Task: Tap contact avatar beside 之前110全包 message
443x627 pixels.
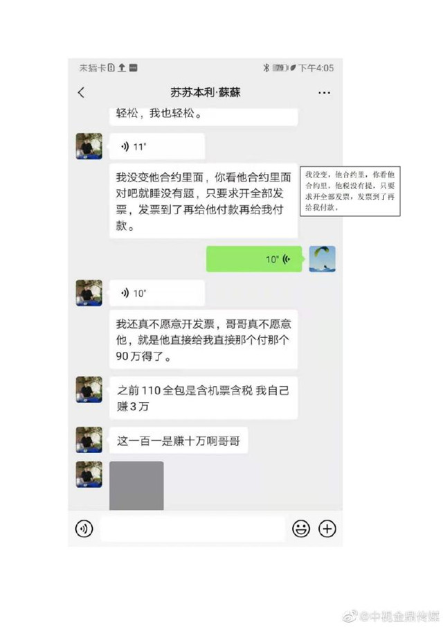Action: tap(89, 389)
